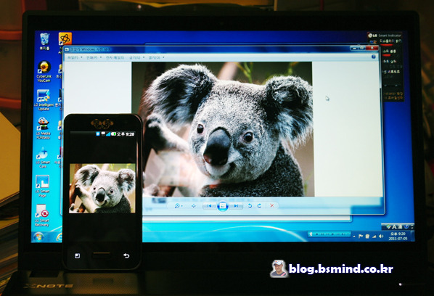Go to the previous photo
Image resolution: width=434 pixels, height=296 pixels.
pyautogui.click(x=210, y=206)
